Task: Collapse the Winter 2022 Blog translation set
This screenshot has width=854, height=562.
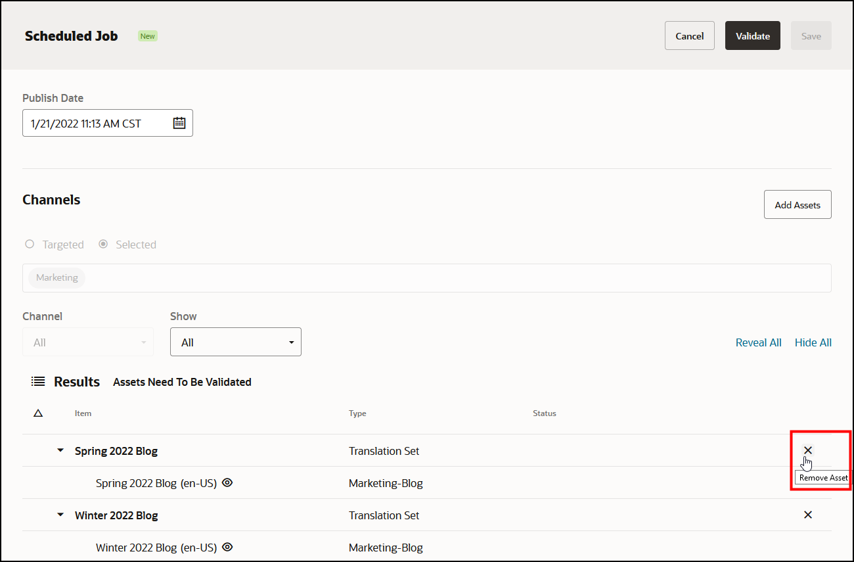Action: click(x=60, y=515)
